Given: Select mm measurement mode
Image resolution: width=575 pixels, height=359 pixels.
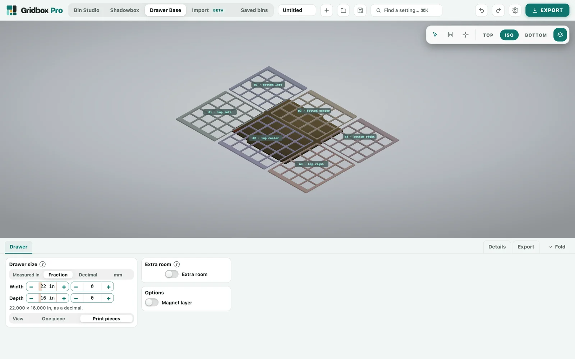Looking at the screenshot, I should click(x=118, y=275).
